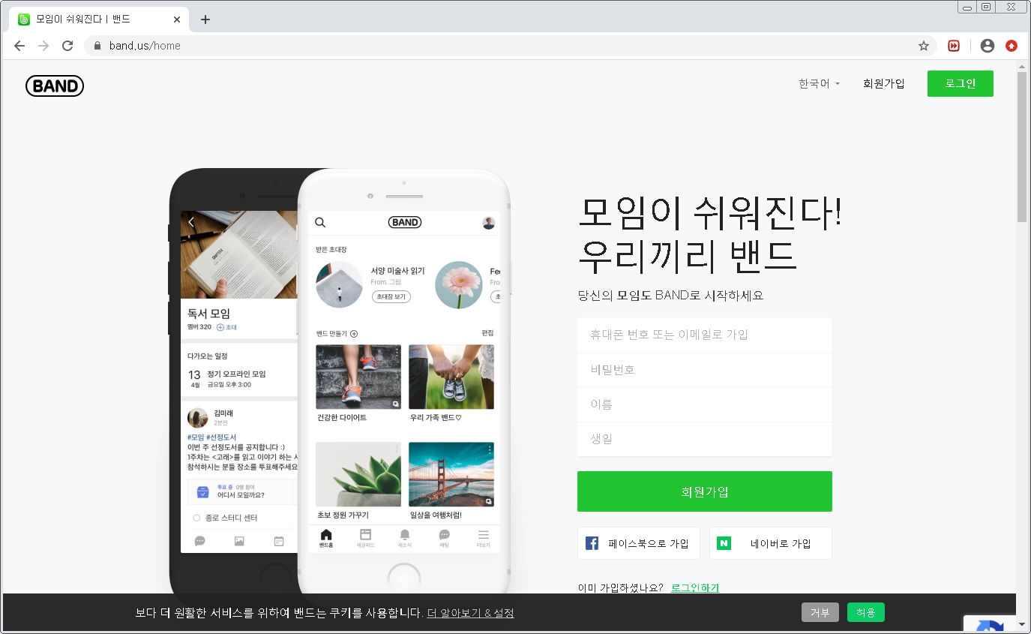Image resolution: width=1031 pixels, height=634 pixels.
Task: Focus the 이름 name field
Action: pyautogui.click(x=705, y=404)
